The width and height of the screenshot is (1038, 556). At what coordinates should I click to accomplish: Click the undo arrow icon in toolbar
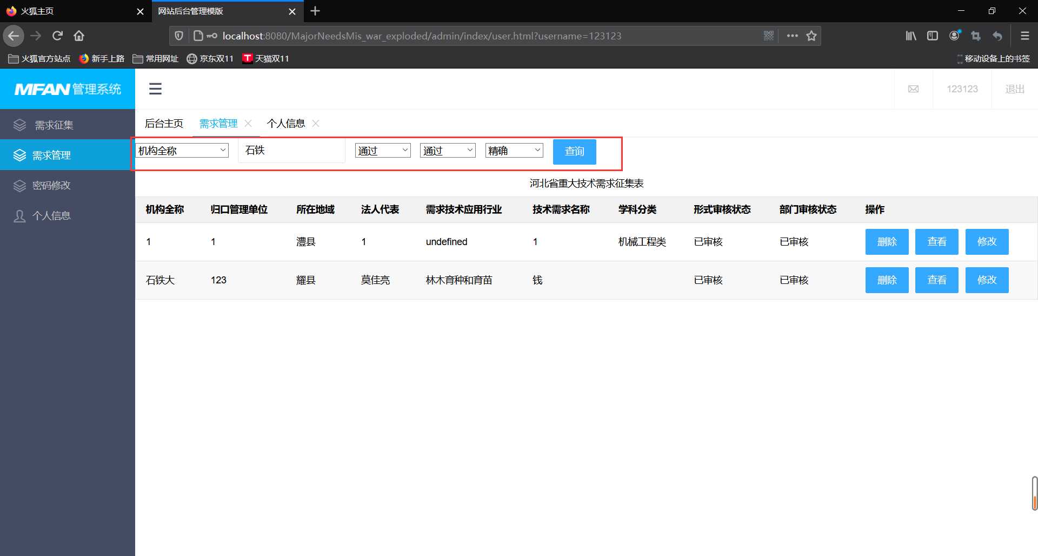point(997,36)
